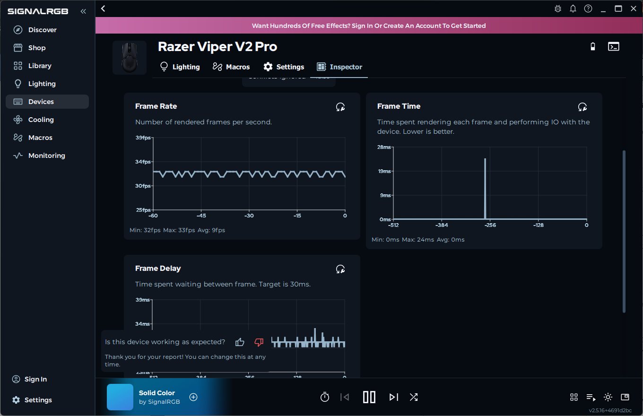
Task: Switch to the device Lighting tab
Action: click(x=180, y=67)
